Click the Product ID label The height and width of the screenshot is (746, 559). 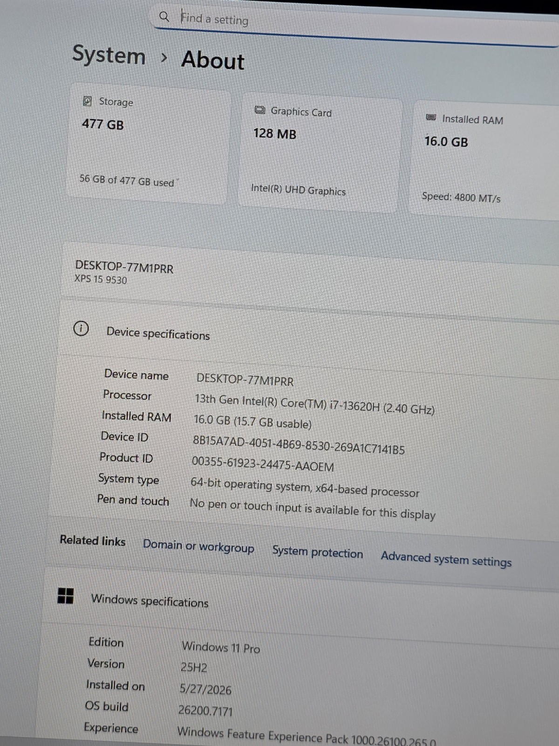126,457
